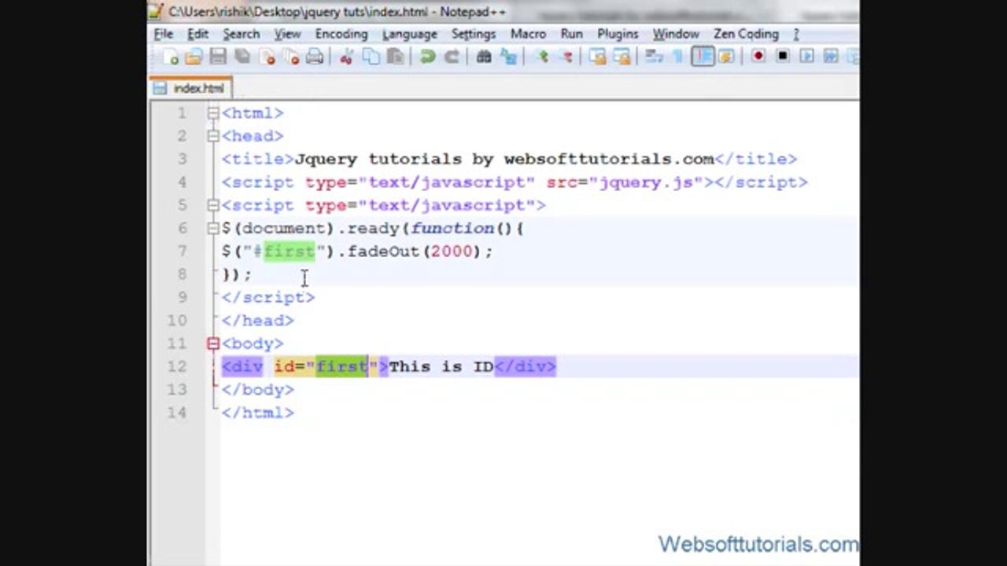Open Find with binoculars icon
Screen dimensions: 1007x566
(x=484, y=57)
